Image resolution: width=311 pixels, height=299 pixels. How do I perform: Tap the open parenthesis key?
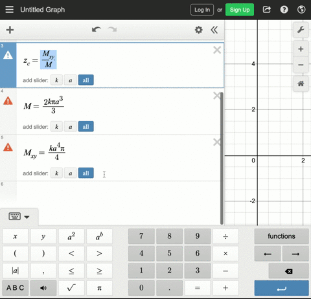[x=15, y=254]
